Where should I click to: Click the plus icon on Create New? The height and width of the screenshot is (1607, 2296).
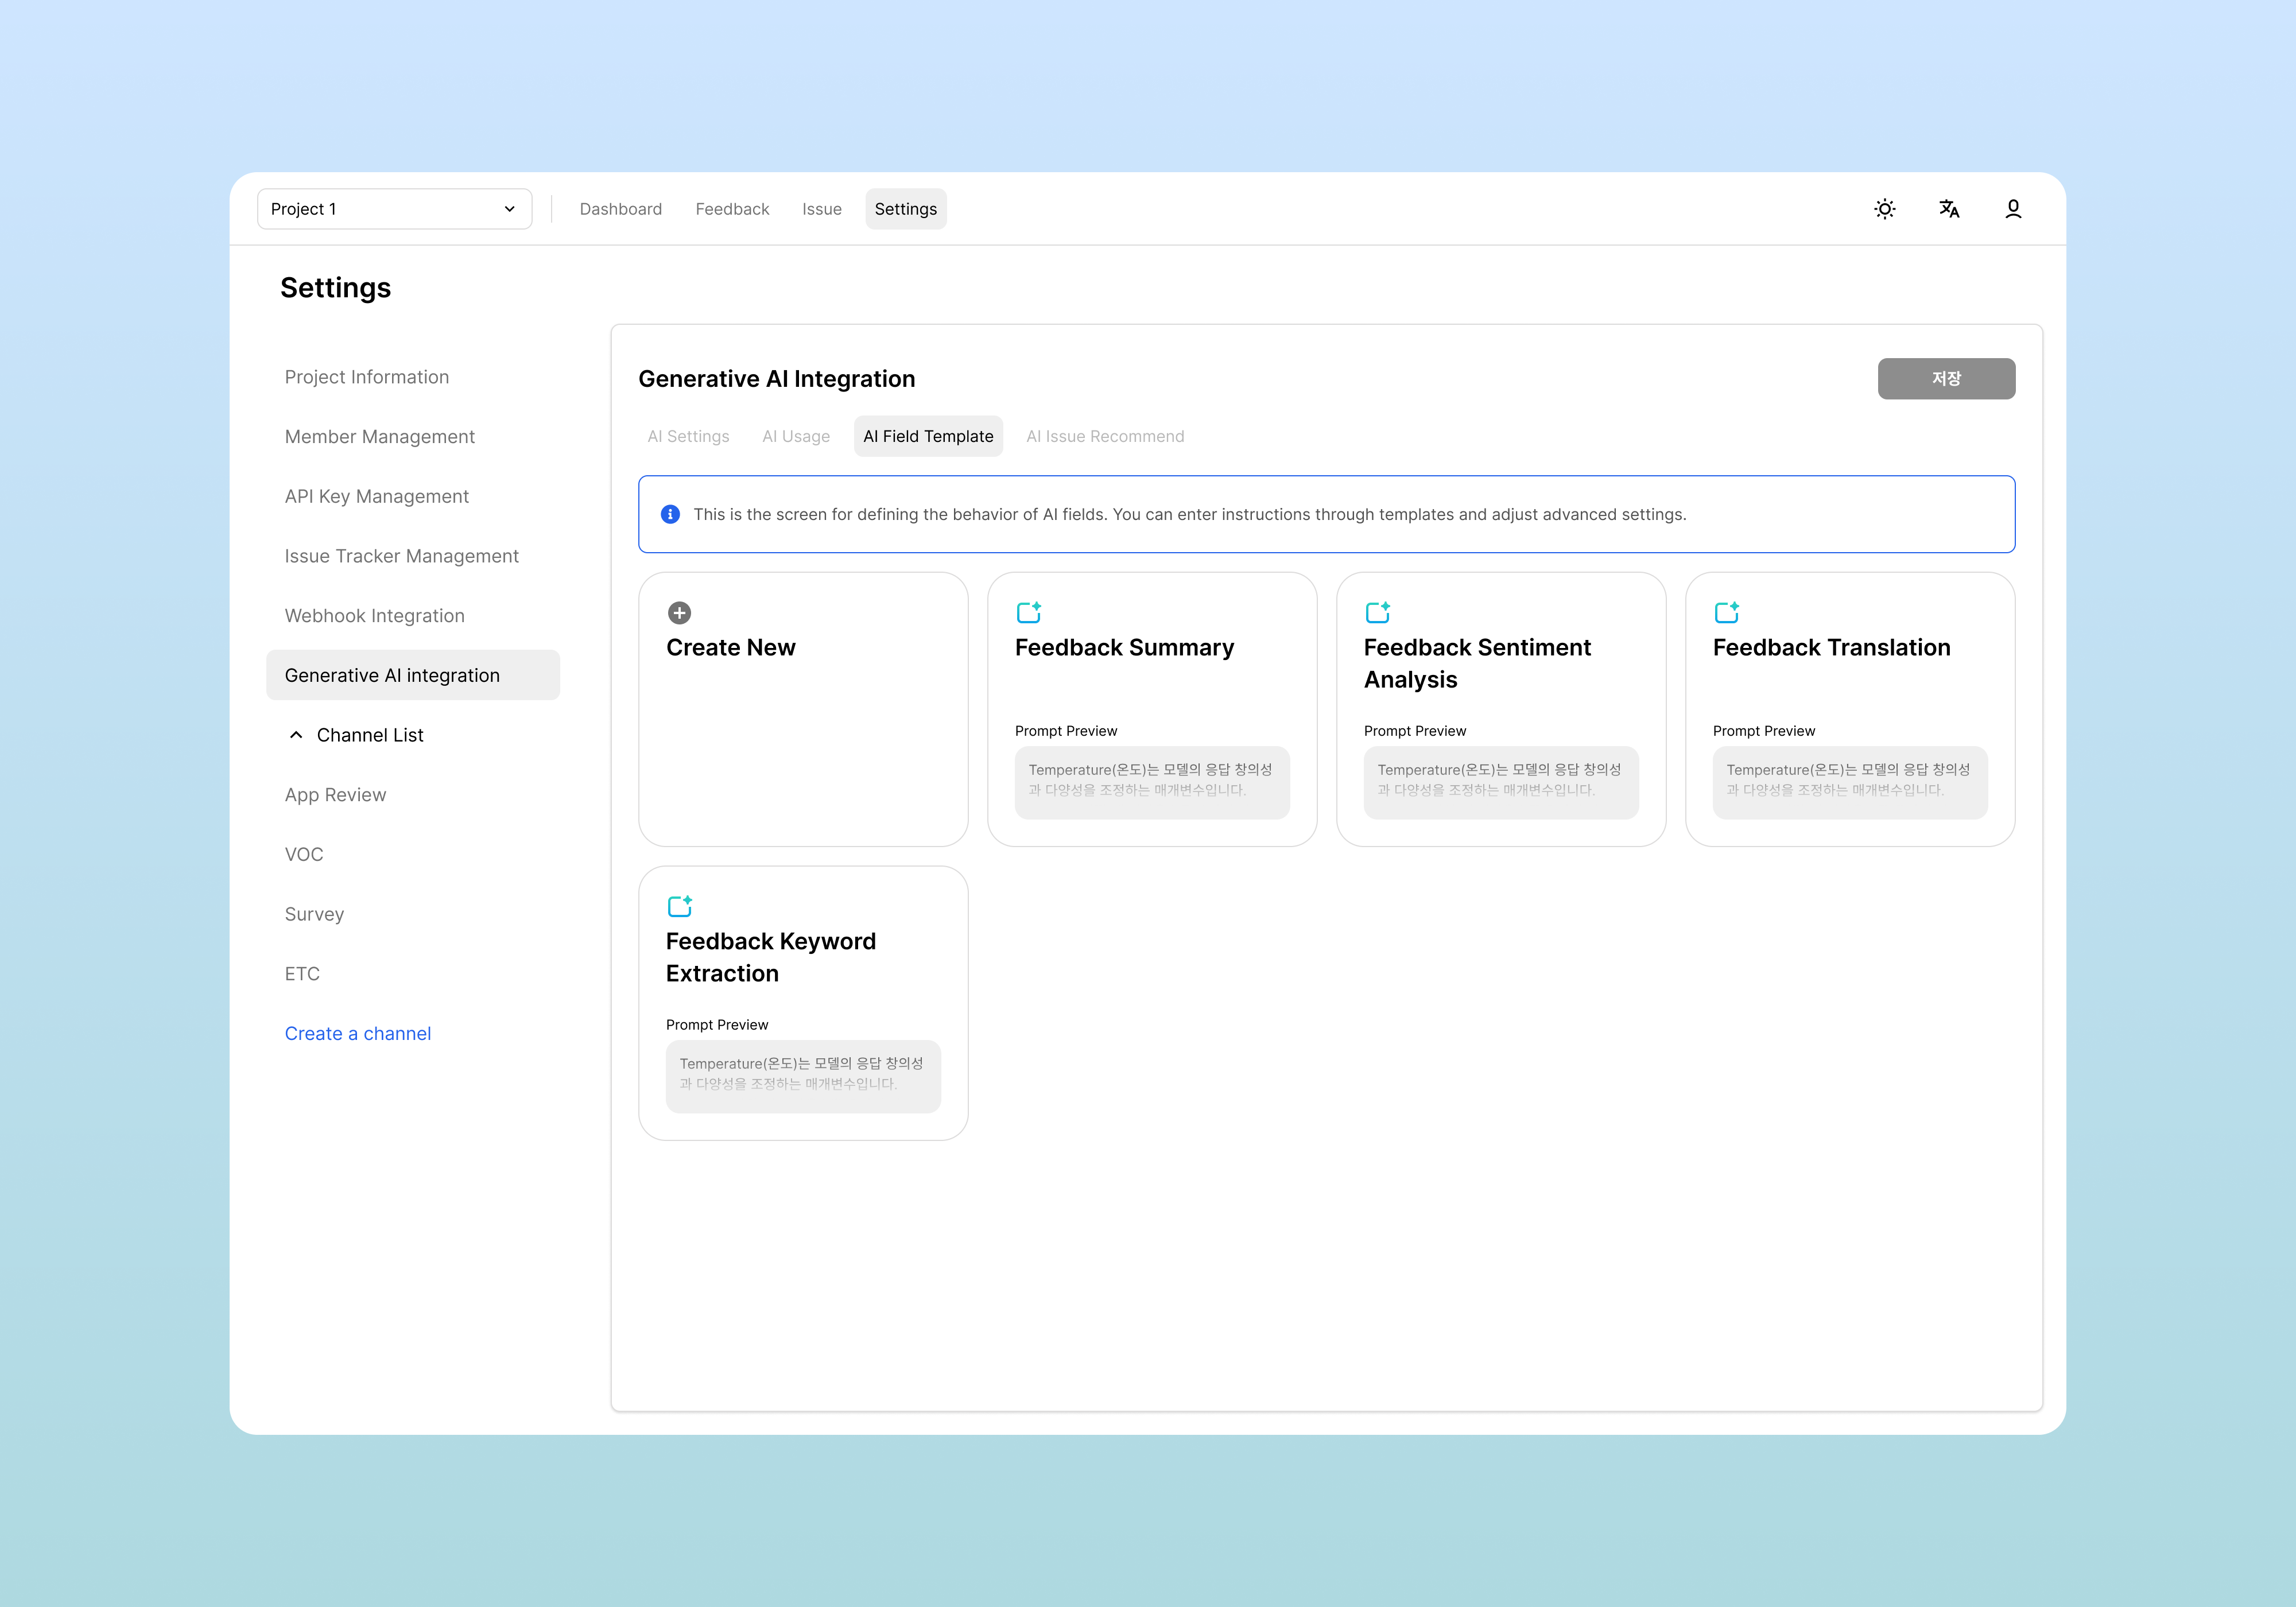pos(679,613)
